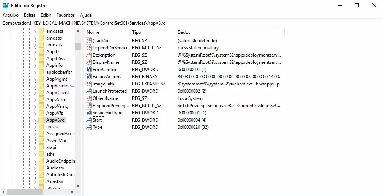Sort values by Tipo column header

(153, 32)
